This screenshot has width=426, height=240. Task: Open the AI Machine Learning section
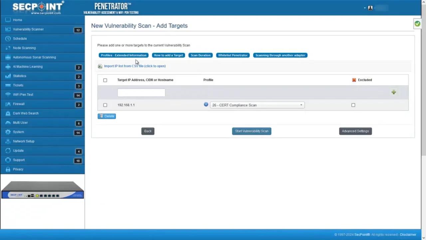pyautogui.click(x=28, y=66)
